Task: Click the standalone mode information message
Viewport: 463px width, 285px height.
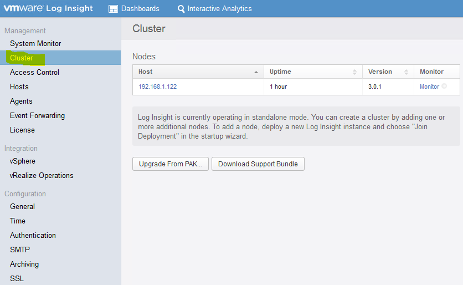Action: (296, 126)
